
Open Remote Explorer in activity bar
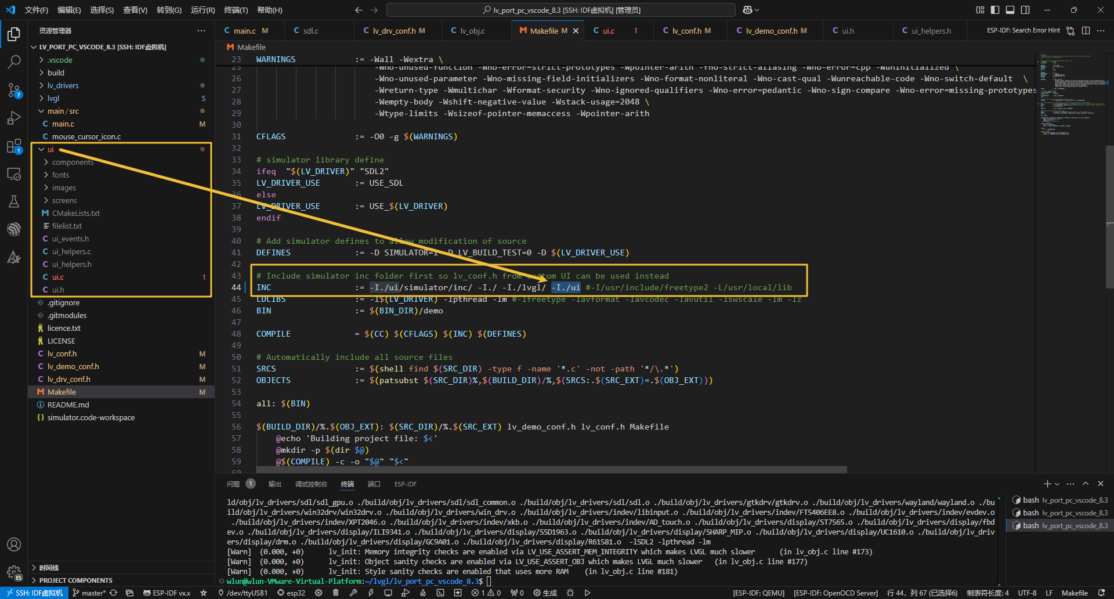(14, 174)
